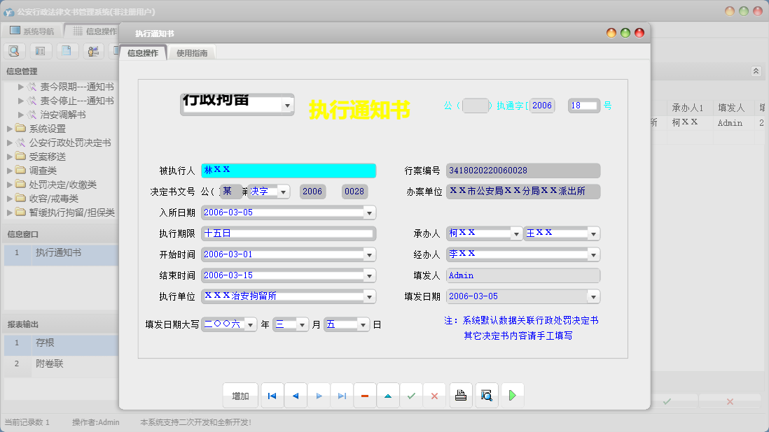Open print preview via the magnifier-printer icon

coord(487,395)
